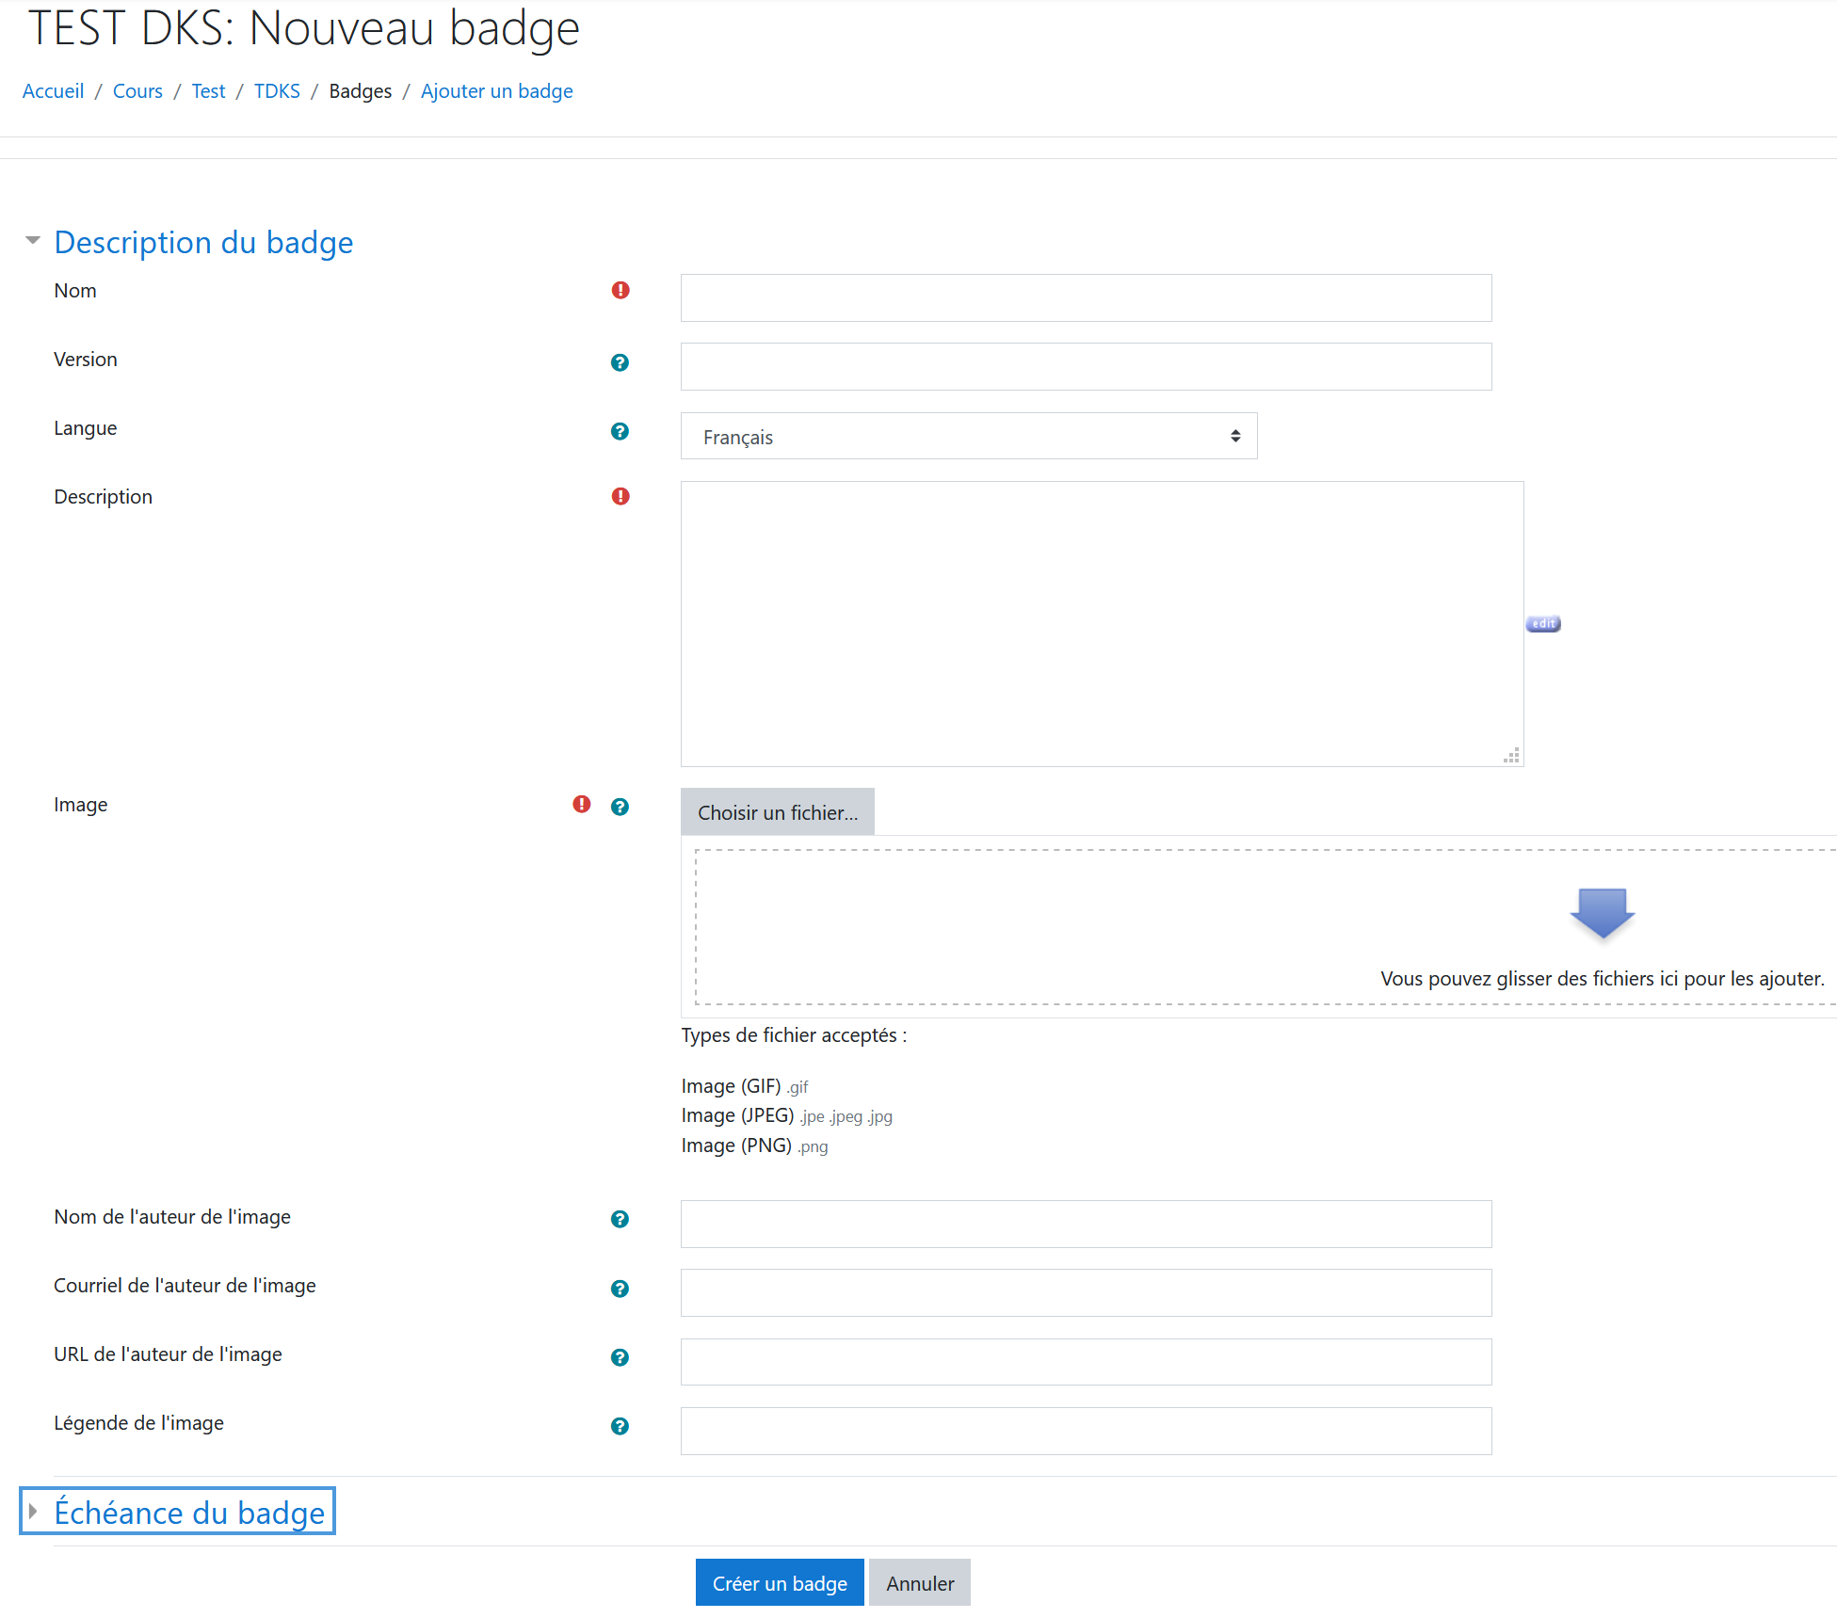
Task: Click the blue download arrow in drop zone
Action: pyautogui.click(x=1603, y=913)
